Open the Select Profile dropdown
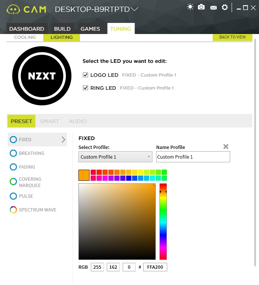Viewport: 259px width, 285px height. 115,157
